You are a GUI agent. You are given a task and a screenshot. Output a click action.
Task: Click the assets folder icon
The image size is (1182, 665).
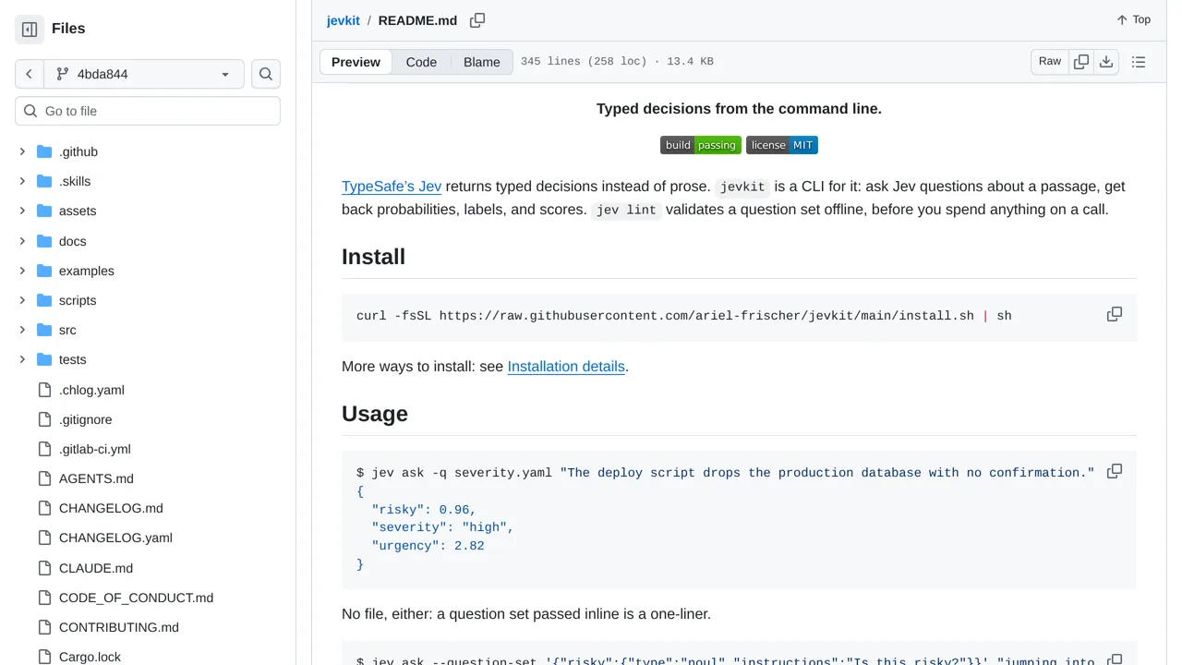(44, 211)
